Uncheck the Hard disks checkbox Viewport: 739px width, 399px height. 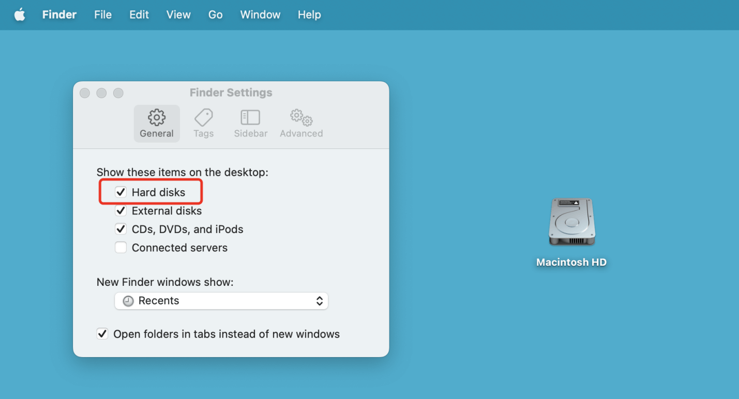pos(120,192)
